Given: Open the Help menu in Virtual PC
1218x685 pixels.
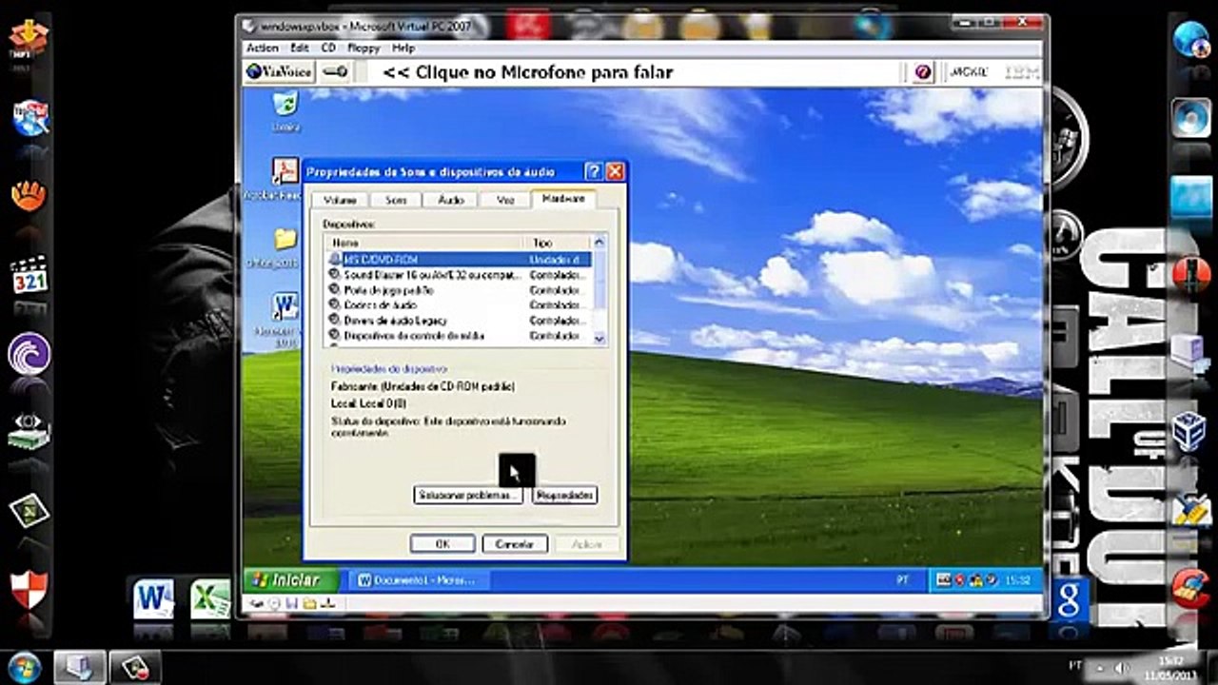Looking at the screenshot, I should [x=403, y=48].
